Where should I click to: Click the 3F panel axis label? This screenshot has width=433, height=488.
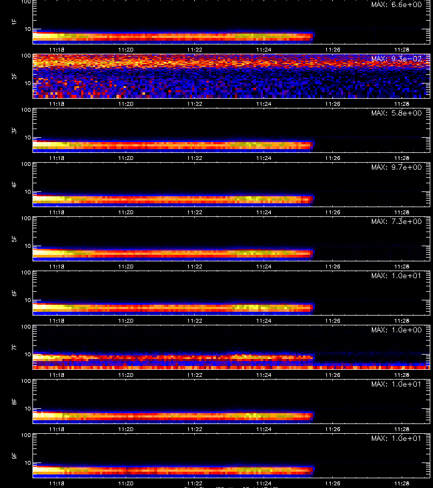(x=14, y=130)
